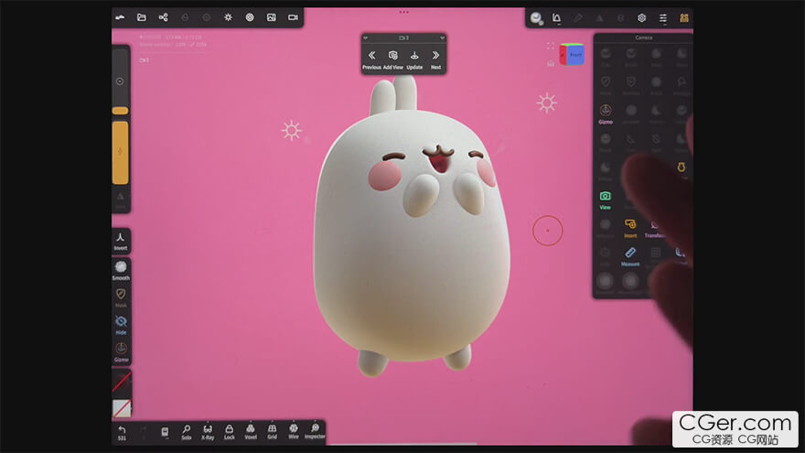Viewport: 805px width, 453px height.
Task: Open the Files folder menu
Action: pos(142,17)
